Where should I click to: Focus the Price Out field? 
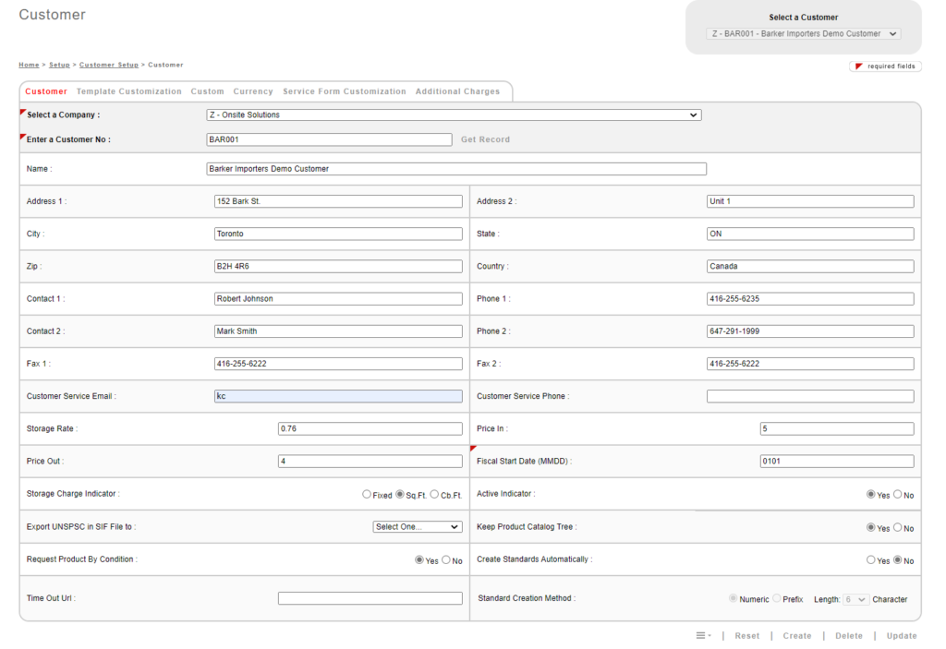(x=370, y=462)
